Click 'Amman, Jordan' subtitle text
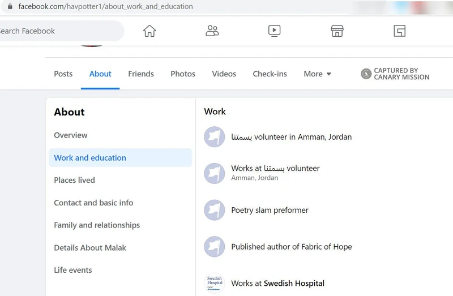Image resolution: width=453 pixels, height=296 pixels. (254, 178)
